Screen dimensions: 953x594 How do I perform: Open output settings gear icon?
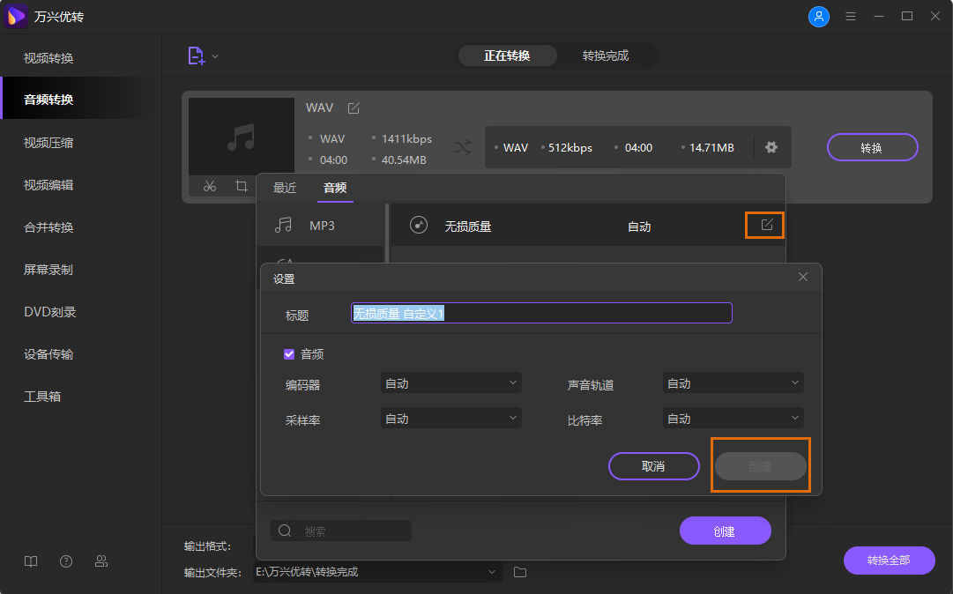coord(771,147)
